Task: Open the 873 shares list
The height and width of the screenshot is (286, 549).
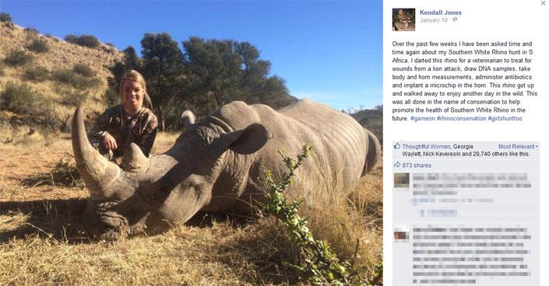Action: click(x=417, y=166)
